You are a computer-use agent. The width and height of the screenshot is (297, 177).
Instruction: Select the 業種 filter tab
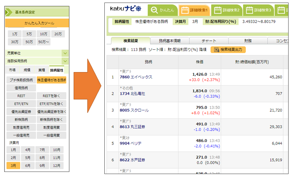42,70
